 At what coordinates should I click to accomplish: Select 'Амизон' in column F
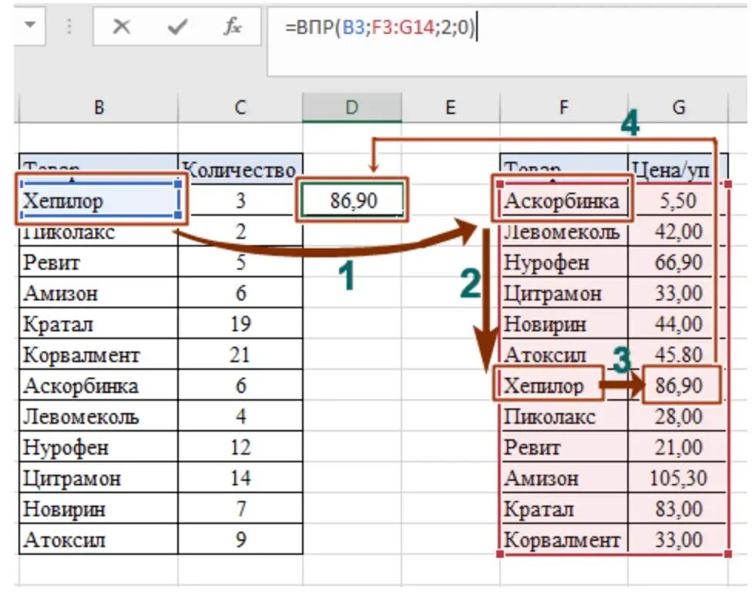coord(564,478)
